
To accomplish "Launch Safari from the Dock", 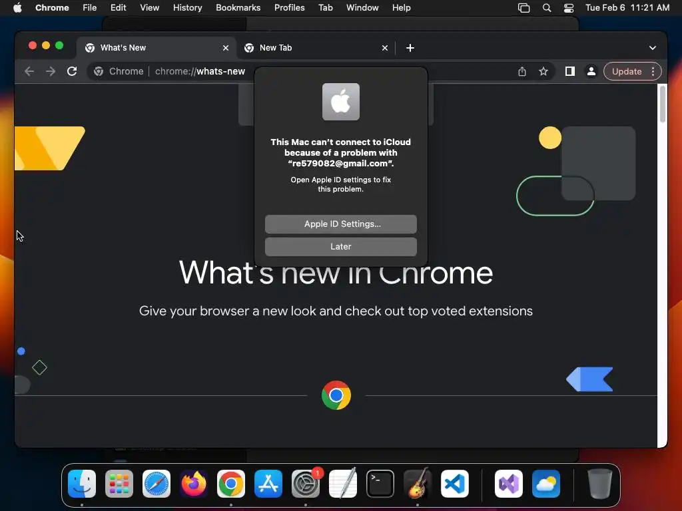I will (x=157, y=484).
